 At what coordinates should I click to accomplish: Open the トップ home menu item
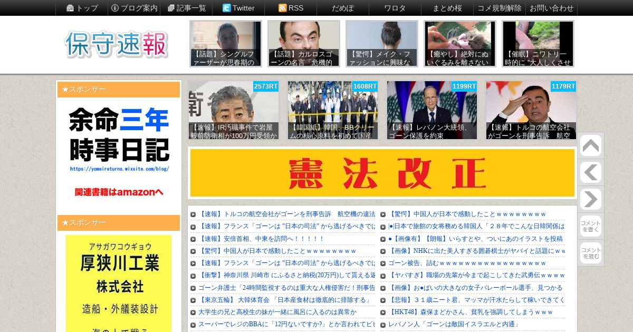coord(82,8)
